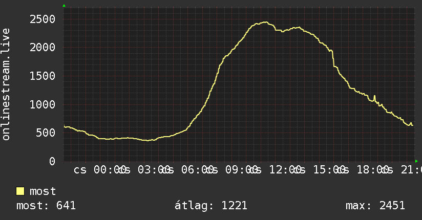The image size is (422, 220).
Task: Click the 15:00 time axis label
Action: click(x=331, y=170)
